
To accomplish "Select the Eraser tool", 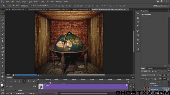I will pos(3,48).
